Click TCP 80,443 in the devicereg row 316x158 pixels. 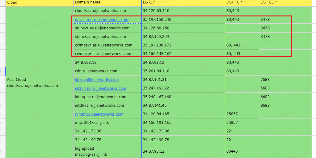coord(242,20)
